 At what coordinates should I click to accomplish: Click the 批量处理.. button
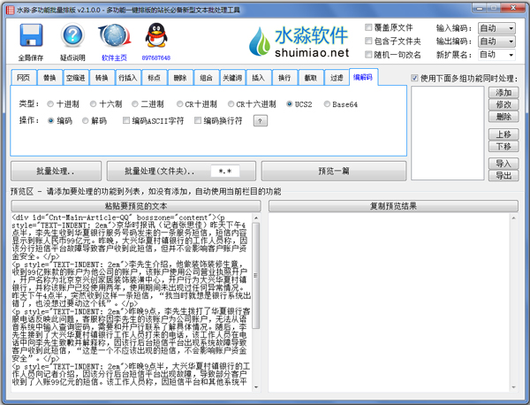(55, 171)
